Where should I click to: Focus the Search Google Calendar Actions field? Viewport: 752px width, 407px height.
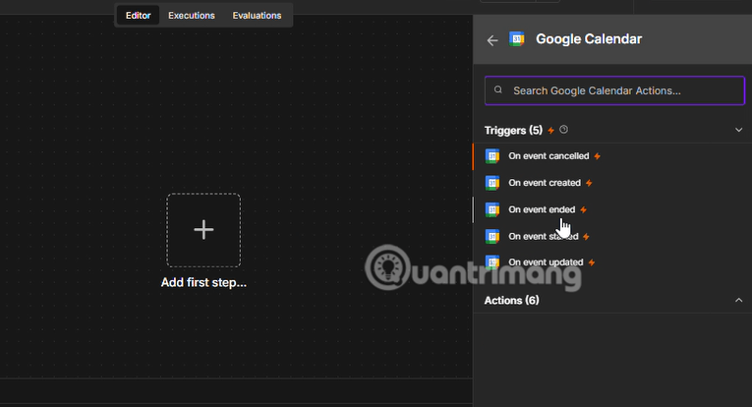click(x=614, y=90)
